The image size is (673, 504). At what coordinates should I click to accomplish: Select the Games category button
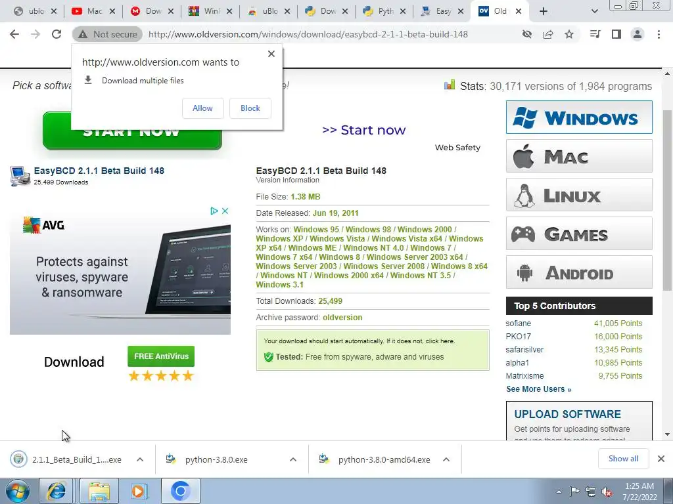[x=579, y=234]
